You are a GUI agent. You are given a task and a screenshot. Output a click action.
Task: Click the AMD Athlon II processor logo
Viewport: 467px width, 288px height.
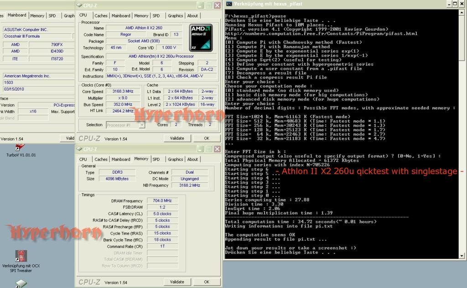coord(201,38)
